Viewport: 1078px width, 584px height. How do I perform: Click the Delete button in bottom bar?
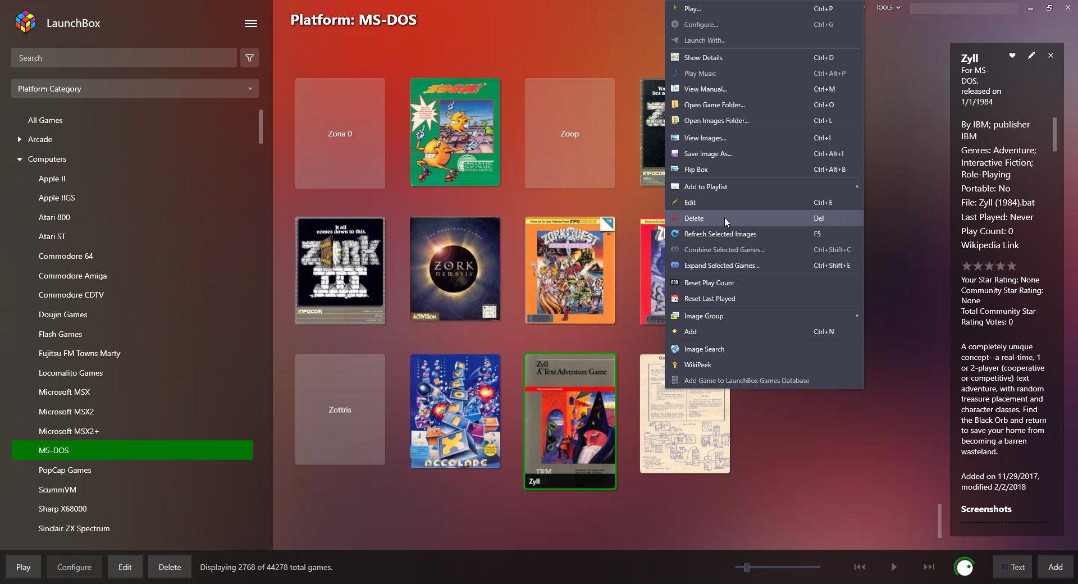tap(170, 567)
